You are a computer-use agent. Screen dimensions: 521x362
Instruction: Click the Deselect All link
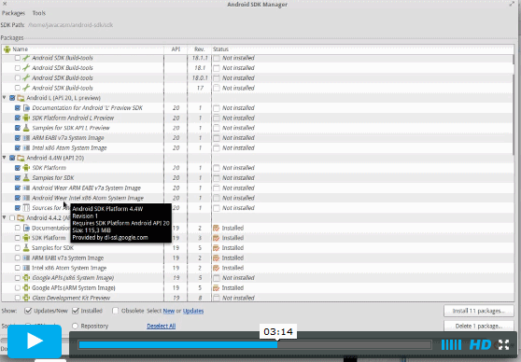coord(162,326)
